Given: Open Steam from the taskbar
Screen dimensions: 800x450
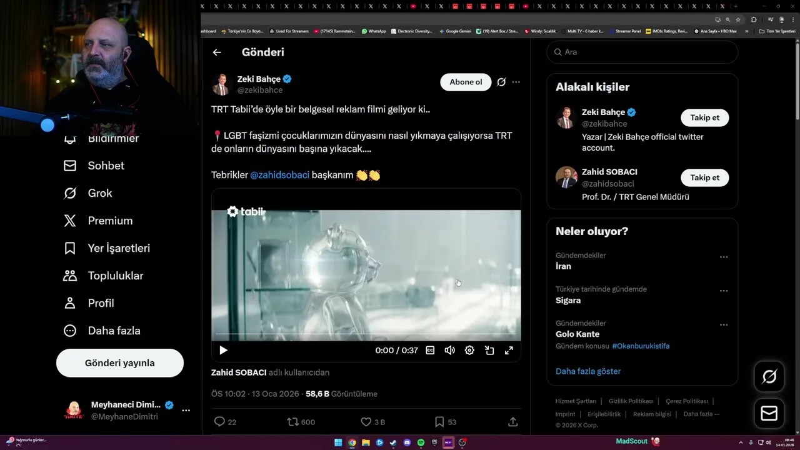Looking at the screenshot, I should coord(393,442).
